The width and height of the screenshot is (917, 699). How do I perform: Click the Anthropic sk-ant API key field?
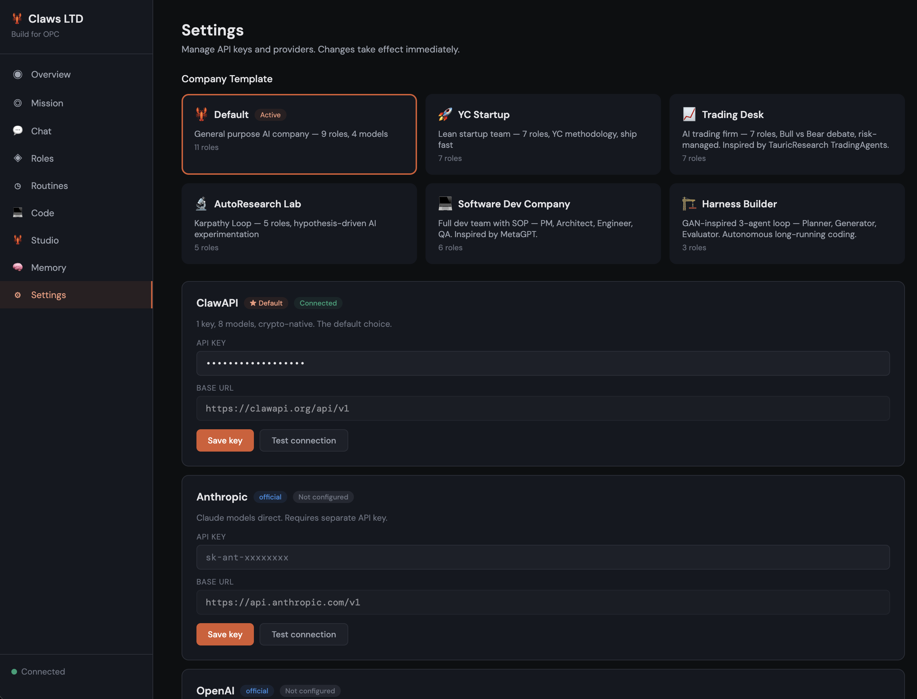(543, 558)
